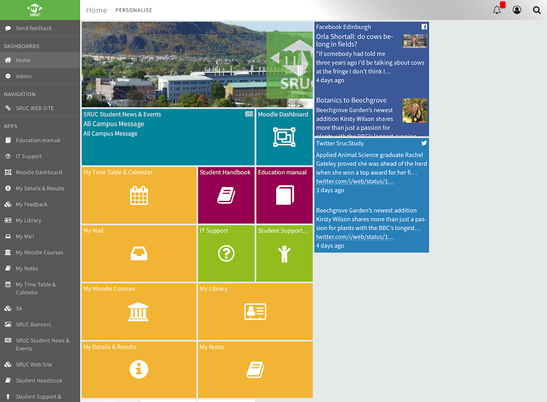Click the Moodle Dashboard tile icon
The height and width of the screenshot is (402, 547).
click(x=285, y=137)
